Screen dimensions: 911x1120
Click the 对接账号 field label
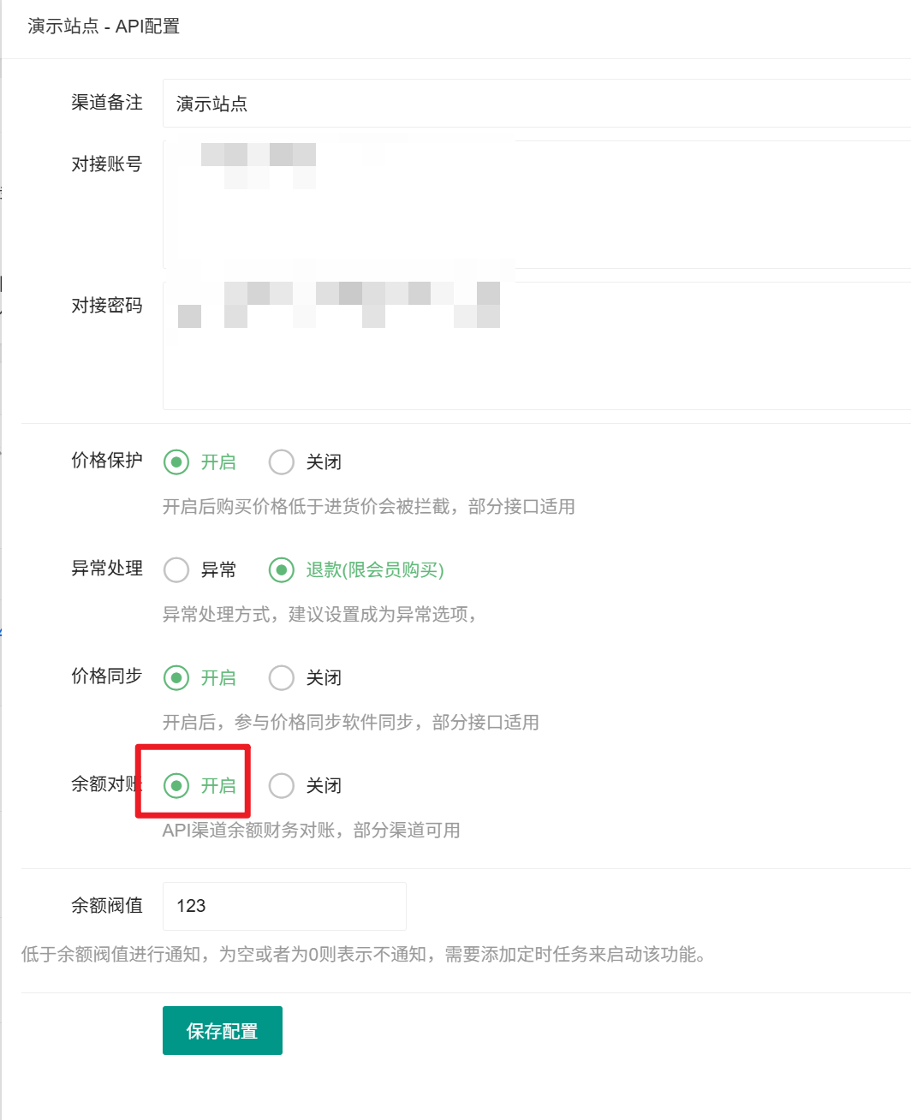coord(107,164)
